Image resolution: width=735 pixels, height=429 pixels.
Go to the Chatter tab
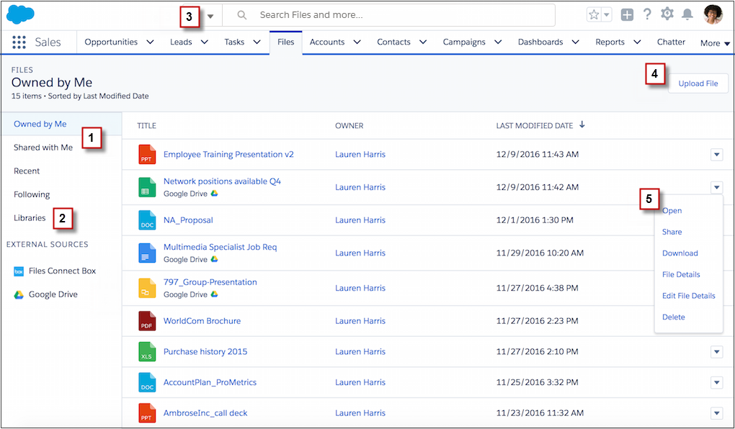(x=671, y=42)
